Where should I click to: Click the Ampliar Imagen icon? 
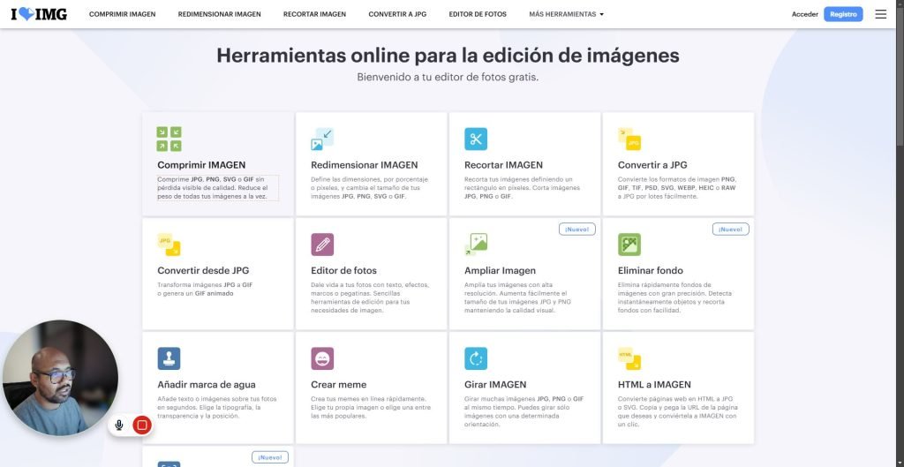(476, 245)
